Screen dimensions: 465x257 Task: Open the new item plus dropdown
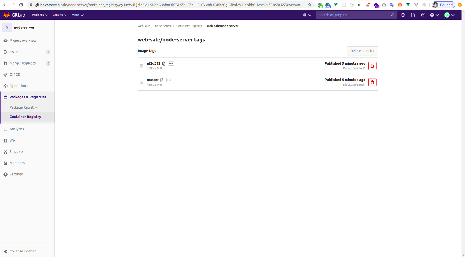tap(307, 15)
